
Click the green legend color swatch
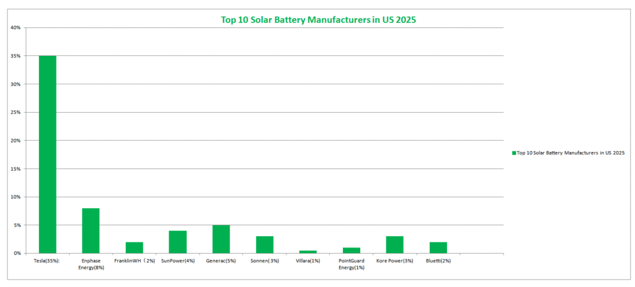pyautogui.click(x=514, y=153)
